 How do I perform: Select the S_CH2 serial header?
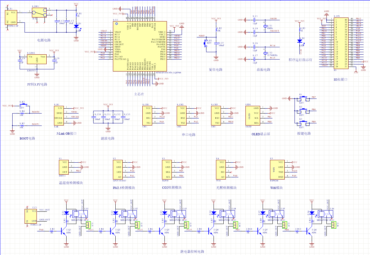pos(181,116)
